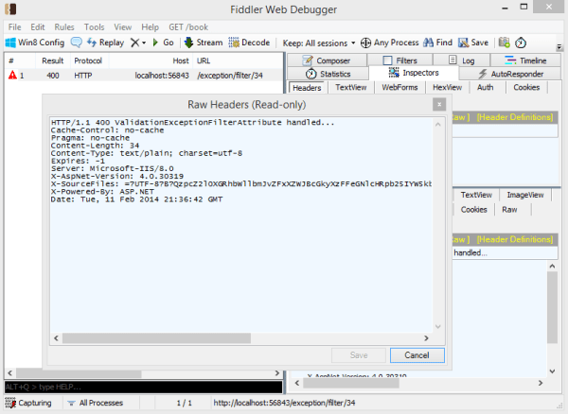The height and width of the screenshot is (414, 568).
Task: Switch to the AutoResponder tab
Action: (510, 74)
